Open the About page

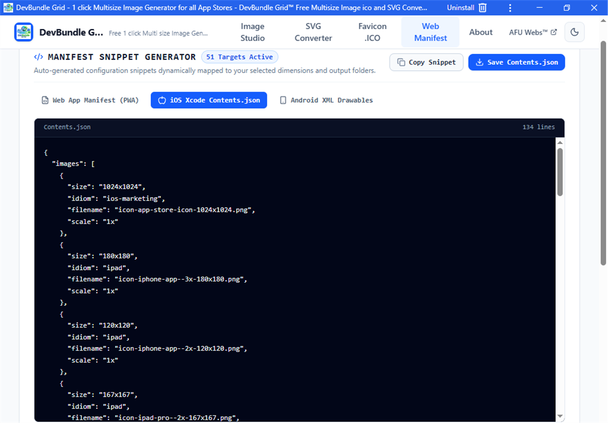pyautogui.click(x=481, y=32)
